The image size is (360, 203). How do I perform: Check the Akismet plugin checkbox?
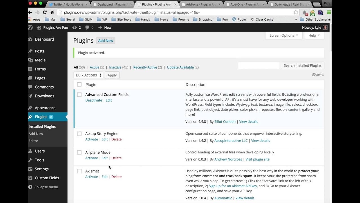tap(79, 171)
